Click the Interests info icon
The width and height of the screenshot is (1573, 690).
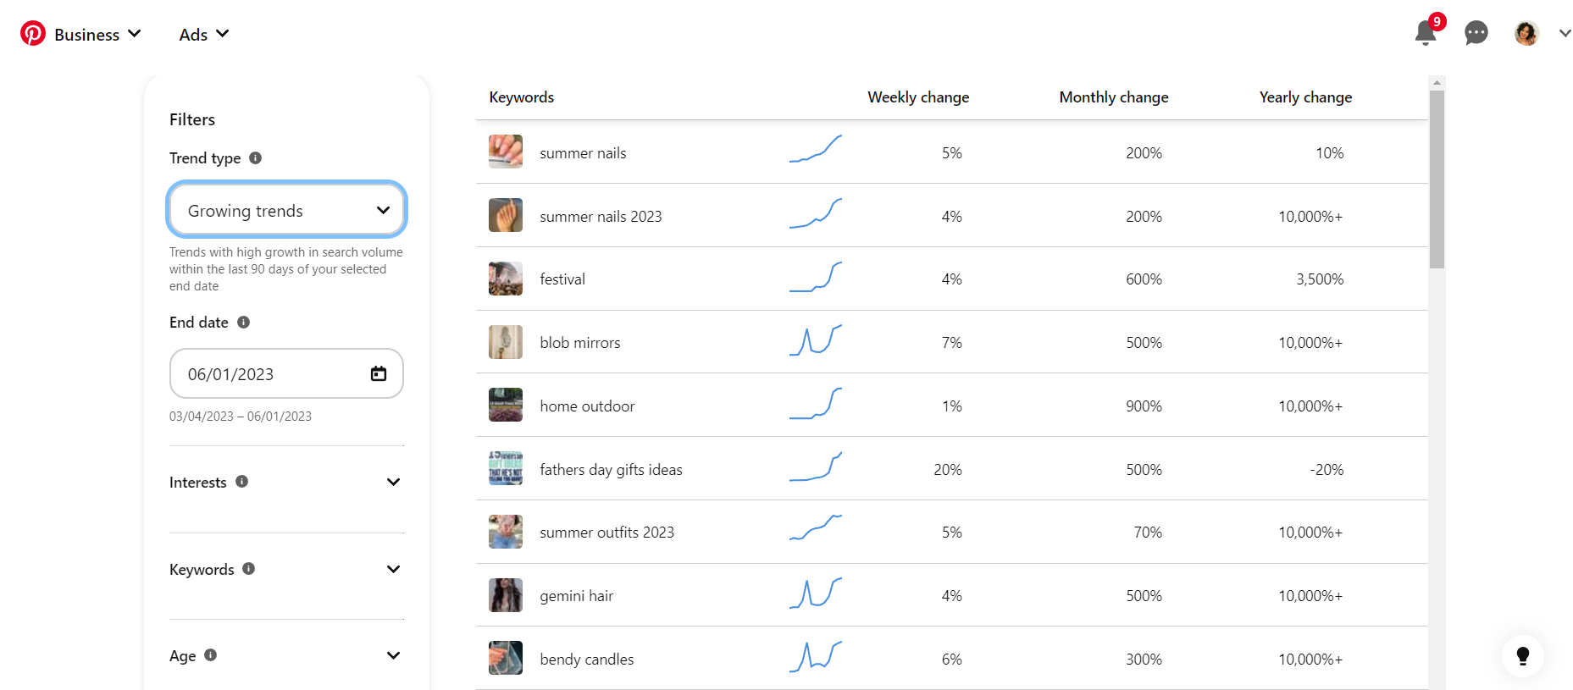241,482
